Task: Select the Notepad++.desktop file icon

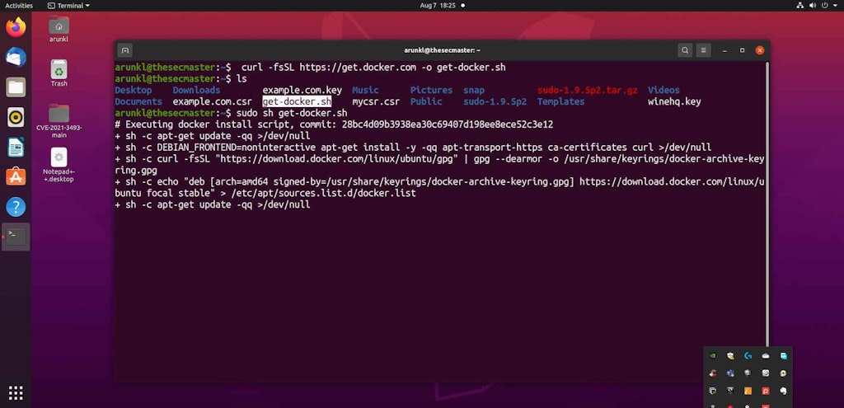Action: [59, 165]
